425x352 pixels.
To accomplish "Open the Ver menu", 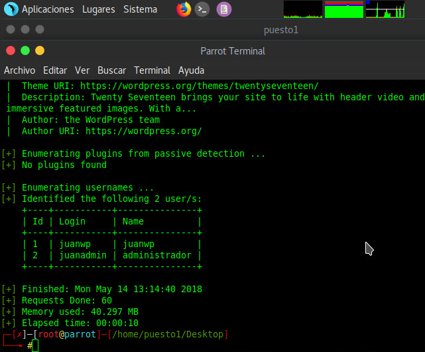I will (x=82, y=70).
